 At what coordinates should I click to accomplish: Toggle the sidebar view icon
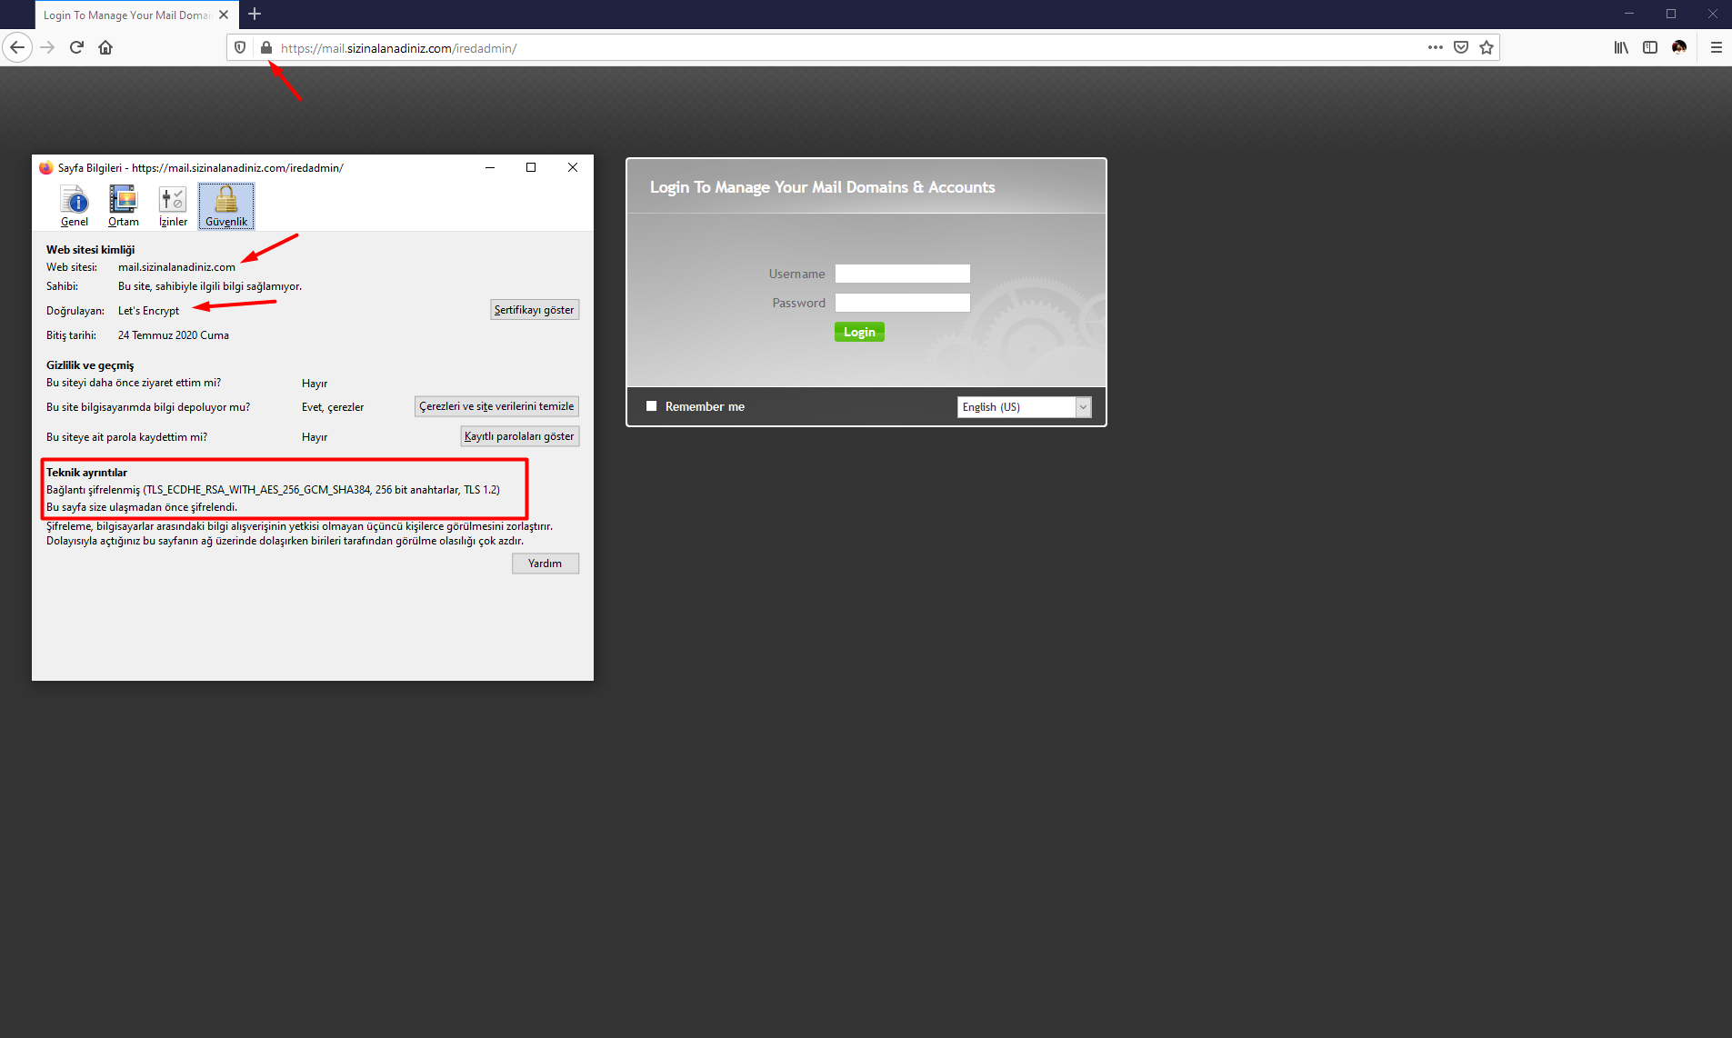1650,47
